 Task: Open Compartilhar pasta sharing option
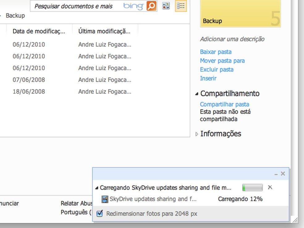click(x=225, y=104)
